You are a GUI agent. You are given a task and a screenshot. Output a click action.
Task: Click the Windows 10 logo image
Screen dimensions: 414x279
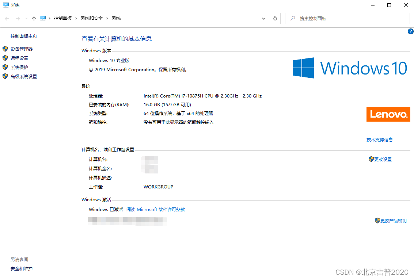click(350, 68)
